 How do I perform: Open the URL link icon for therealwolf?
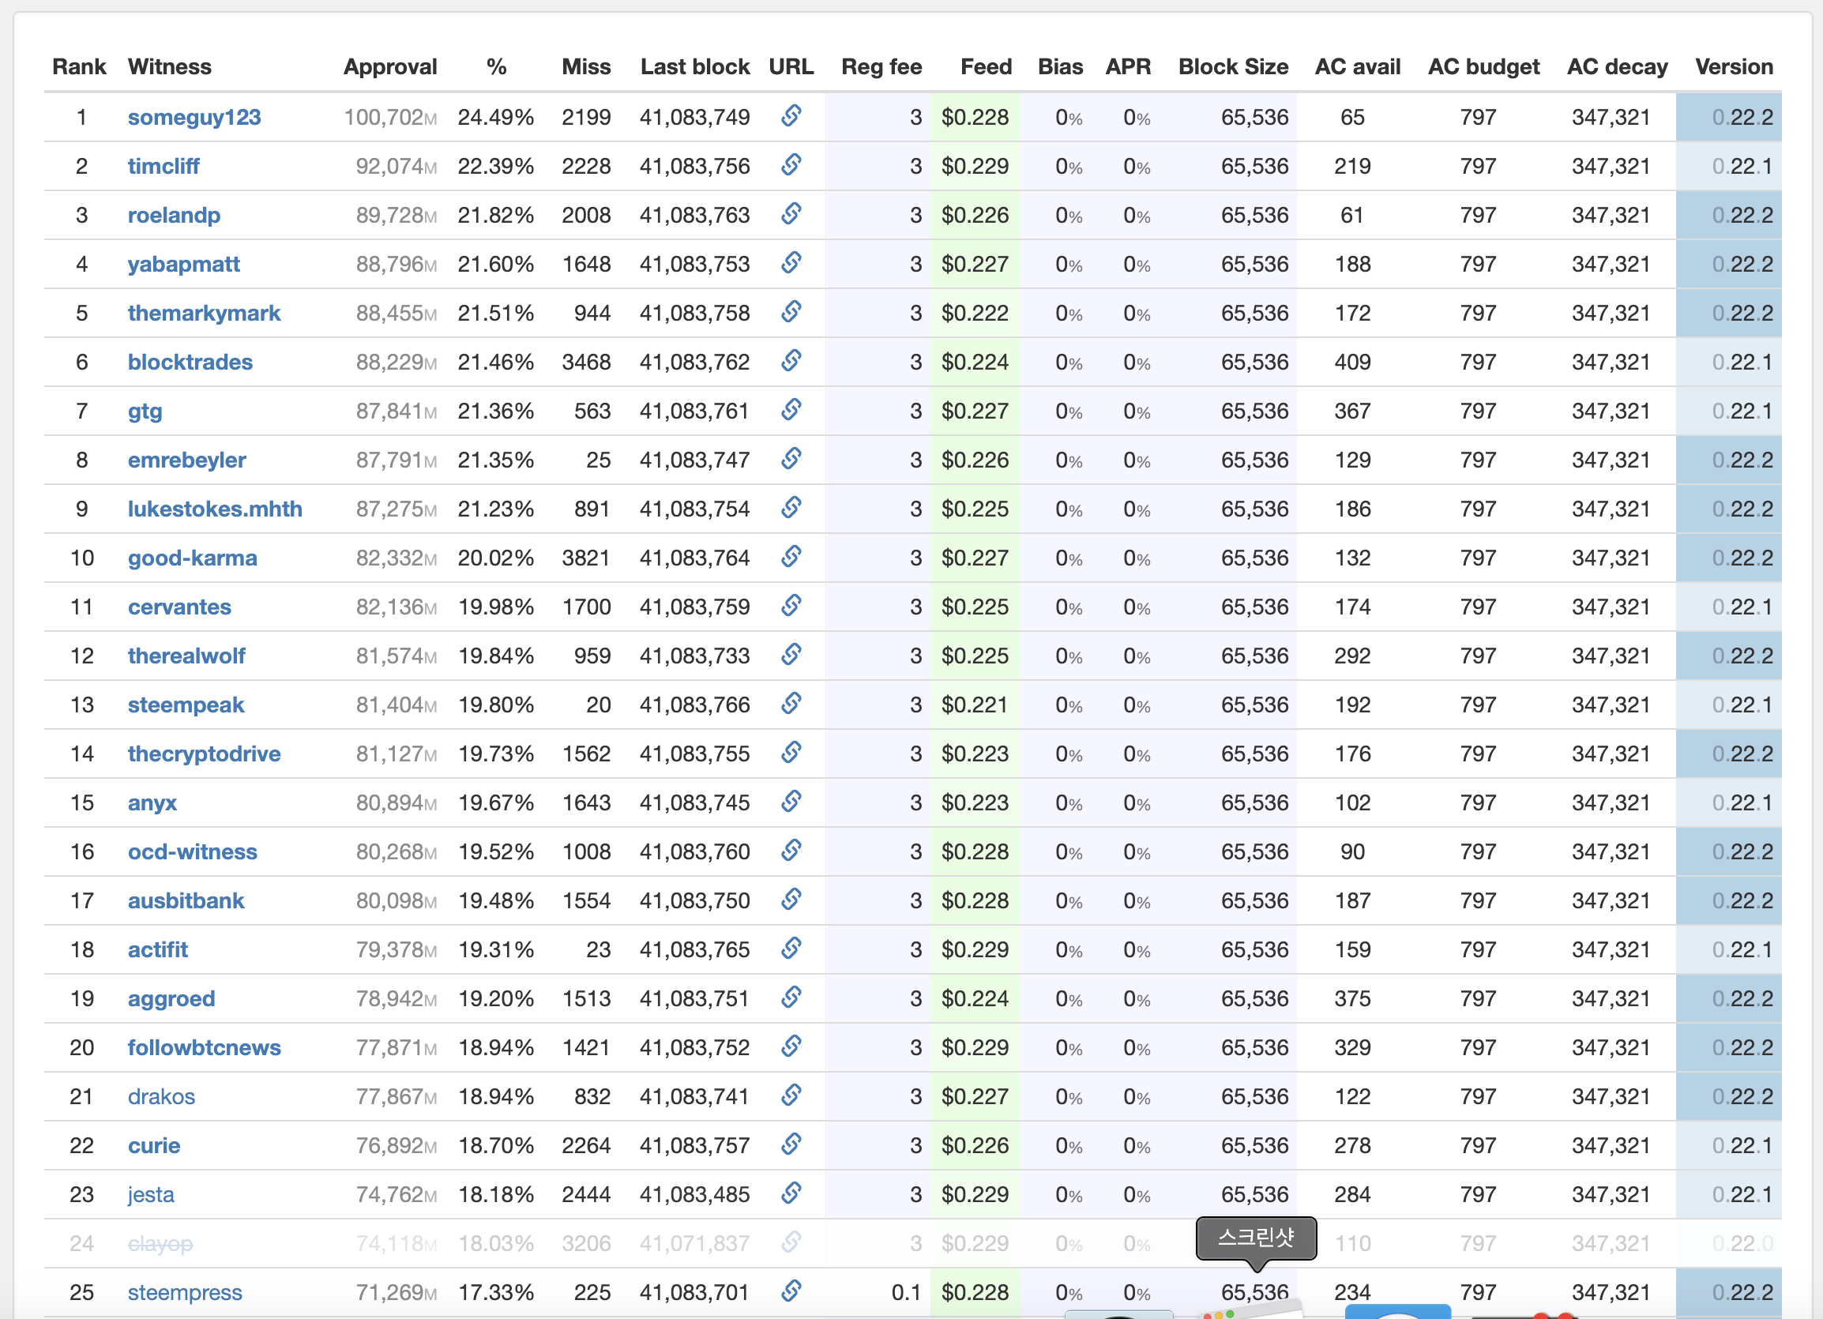pos(791,655)
